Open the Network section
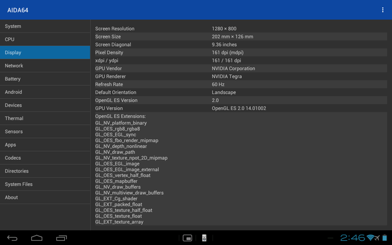 tap(45, 66)
